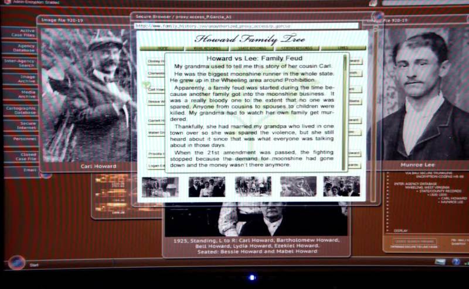
Task: Select Carl Howard node in family tree
Action: click(x=155, y=90)
